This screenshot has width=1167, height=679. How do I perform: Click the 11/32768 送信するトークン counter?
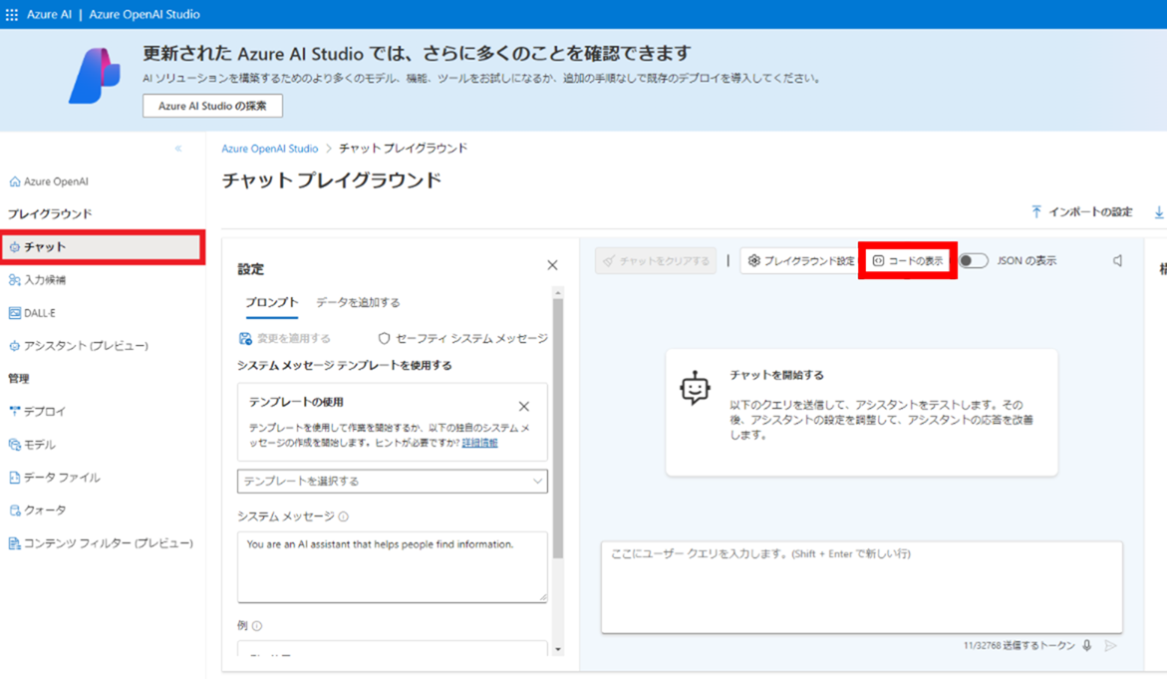click(1019, 645)
